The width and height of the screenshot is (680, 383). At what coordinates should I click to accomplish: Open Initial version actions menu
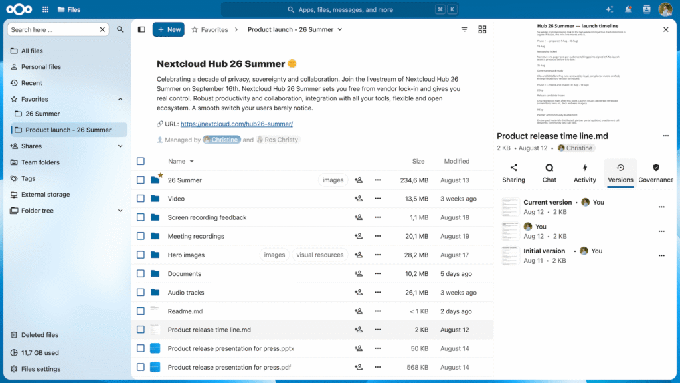[661, 256]
